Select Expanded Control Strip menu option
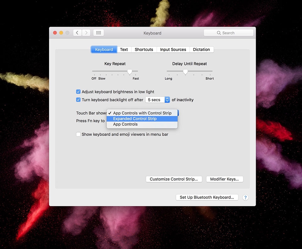The width and height of the screenshot is (302, 249). (142, 119)
